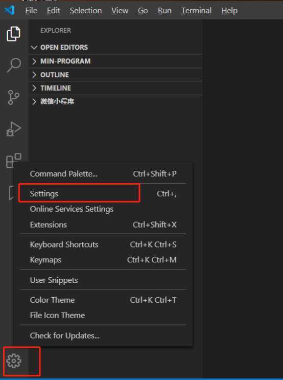Image resolution: width=283 pixels, height=380 pixels.
Task: Select Color Theme menu entry
Action: 103,300
